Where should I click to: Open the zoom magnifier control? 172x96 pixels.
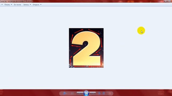coord(65,93)
